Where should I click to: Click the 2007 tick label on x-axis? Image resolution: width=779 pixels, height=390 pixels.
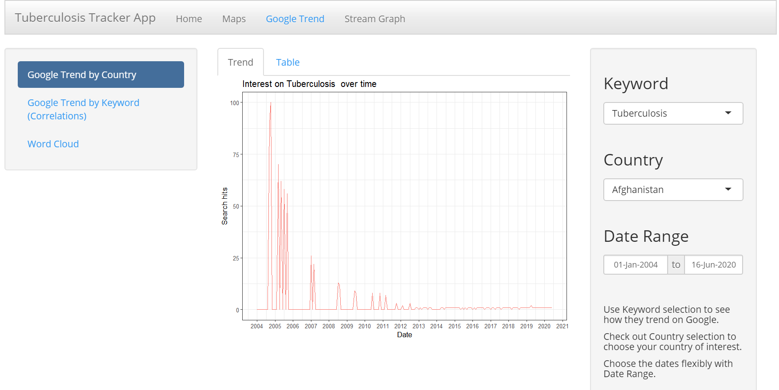tap(311, 326)
